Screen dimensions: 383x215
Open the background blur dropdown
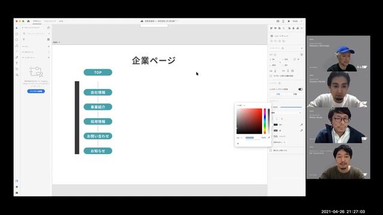click(x=279, y=142)
